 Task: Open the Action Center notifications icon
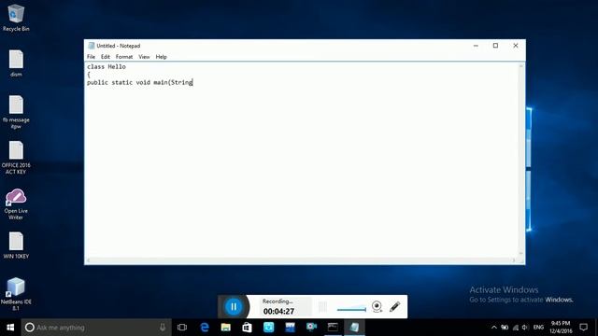click(x=583, y=328)
